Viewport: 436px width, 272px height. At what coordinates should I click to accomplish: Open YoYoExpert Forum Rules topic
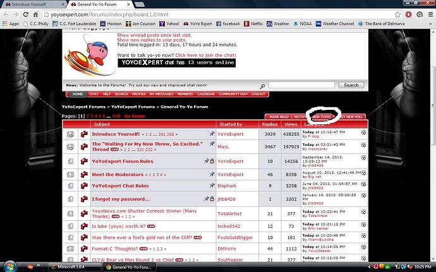pos(123,161)
